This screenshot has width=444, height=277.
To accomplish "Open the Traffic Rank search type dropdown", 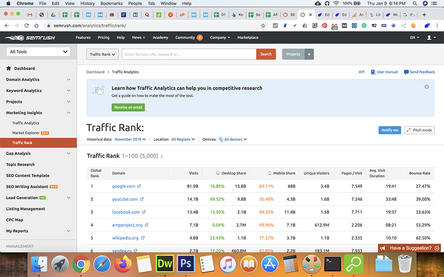I will point(102,54).
